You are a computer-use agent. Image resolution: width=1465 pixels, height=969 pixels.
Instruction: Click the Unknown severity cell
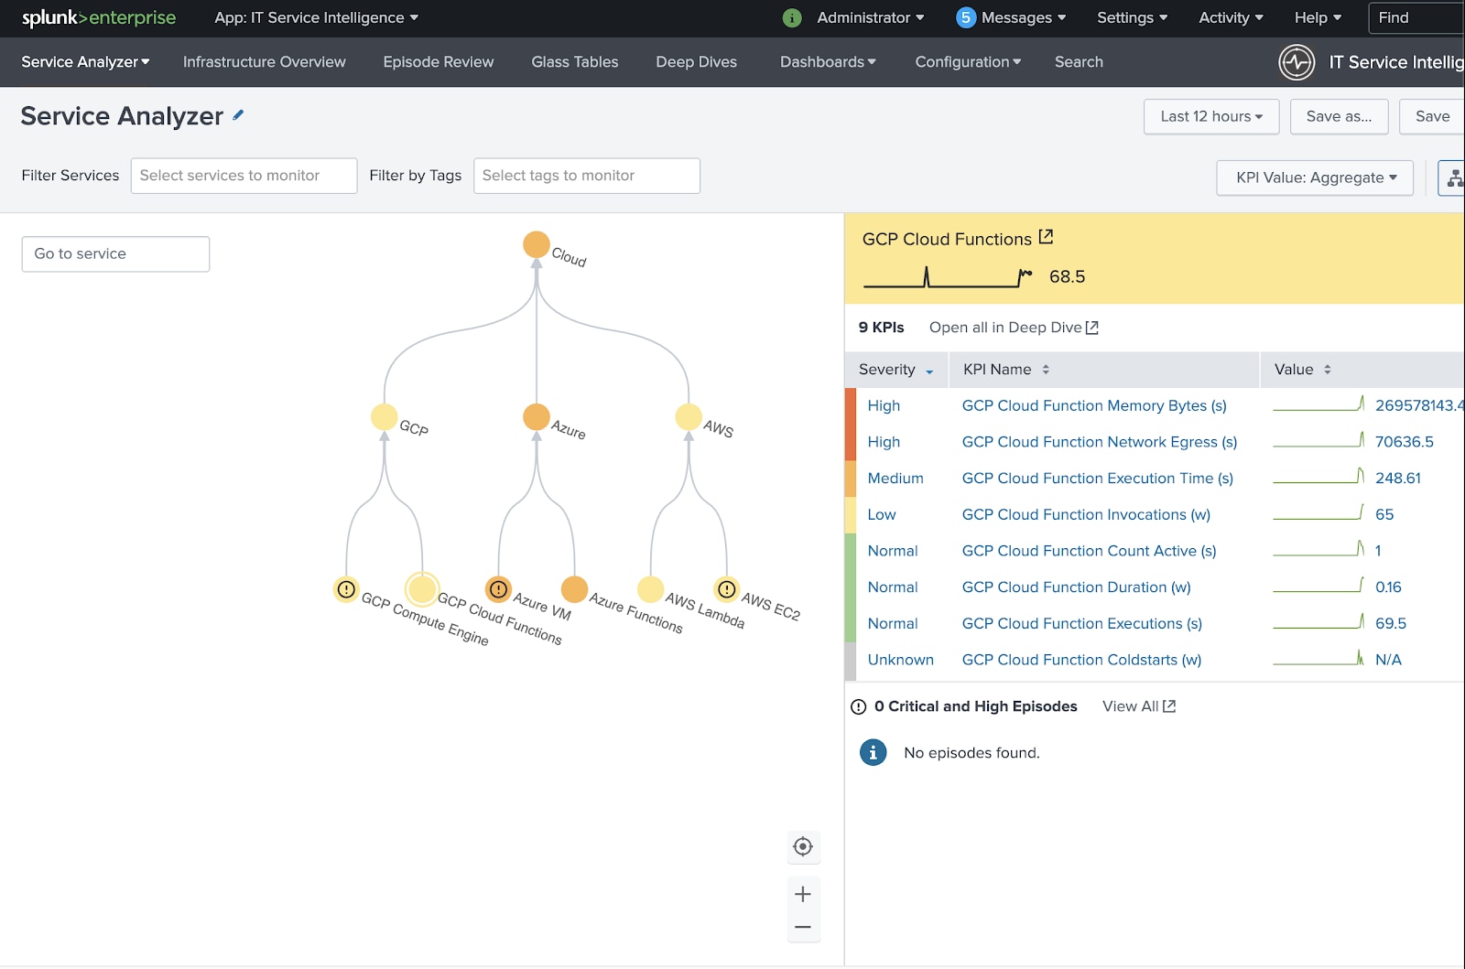point(900,660)
